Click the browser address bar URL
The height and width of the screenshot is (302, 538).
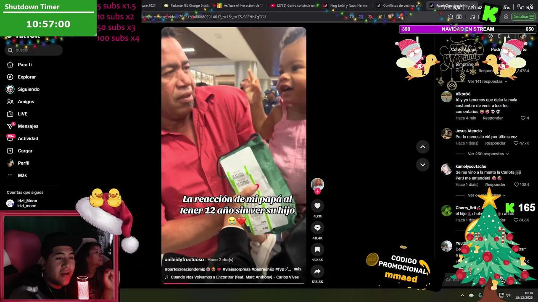(x=203, y=17)
